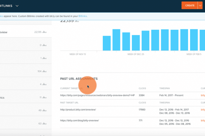The image size is (205, 136).
Task: Click the stats icon next to 22,135 in list
Action: pyautogui.click(x=45, y=32)
